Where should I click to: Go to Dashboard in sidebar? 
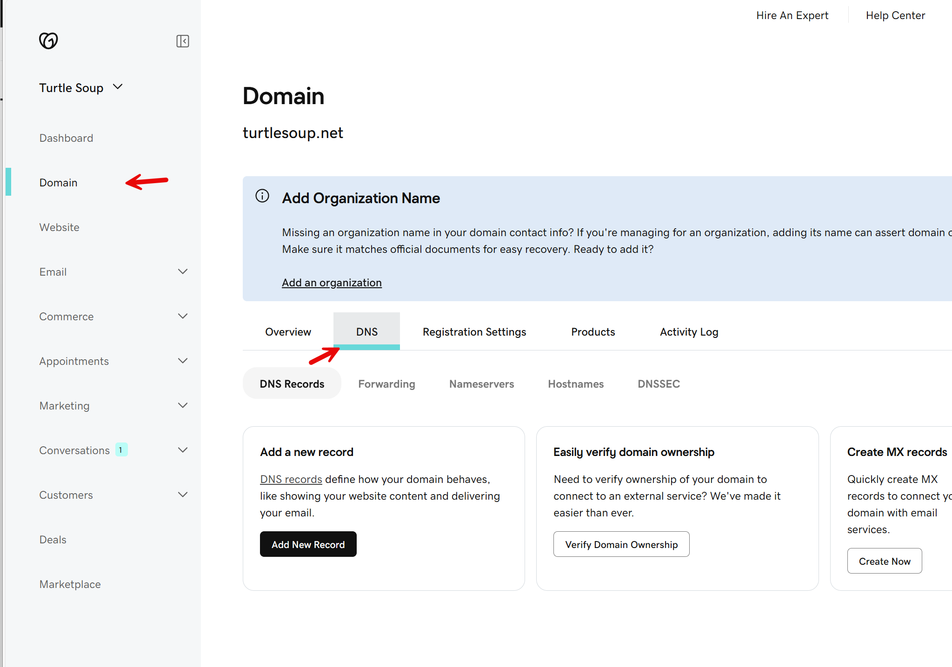(66, 138)
